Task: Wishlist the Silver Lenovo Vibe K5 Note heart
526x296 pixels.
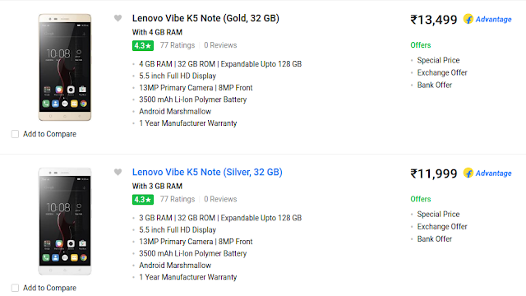Action: (x=118, y=172)
